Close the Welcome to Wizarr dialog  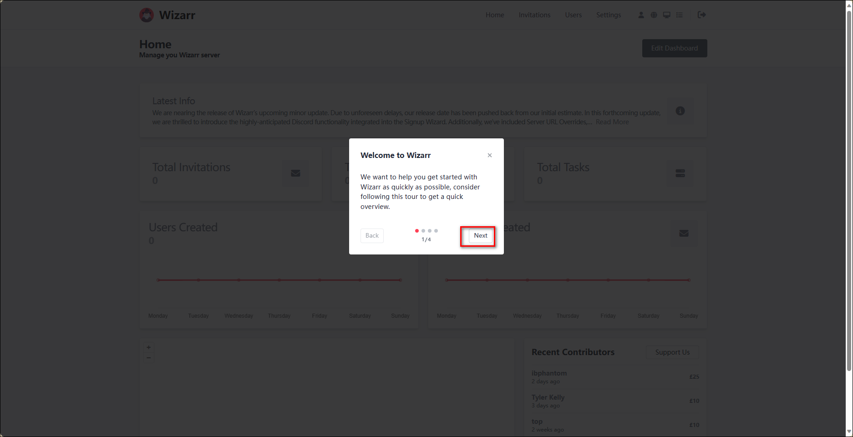point(490,155)
